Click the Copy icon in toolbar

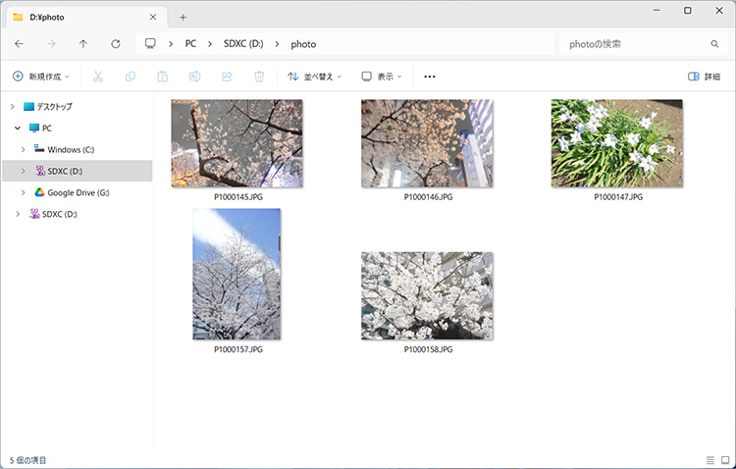131,77
